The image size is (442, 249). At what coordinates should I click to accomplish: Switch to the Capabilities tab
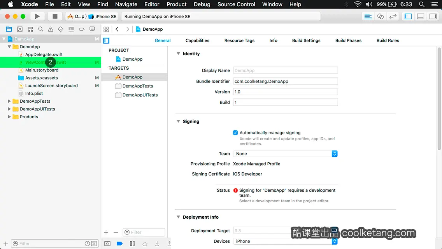click(197, 40)
